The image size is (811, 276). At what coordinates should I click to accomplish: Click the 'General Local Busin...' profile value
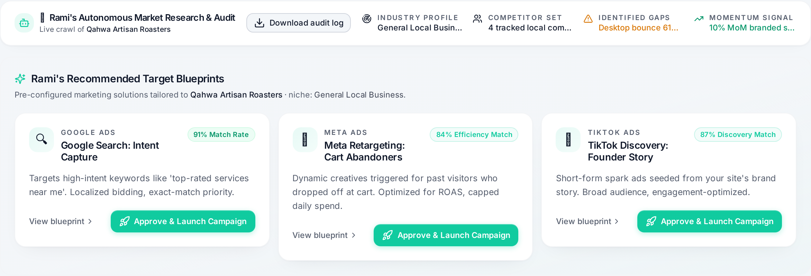point(420,28)
